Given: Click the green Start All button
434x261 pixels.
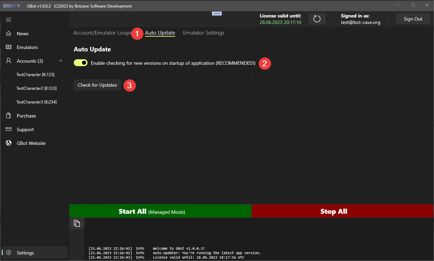Looking at the screenshot, I should 160,211.
